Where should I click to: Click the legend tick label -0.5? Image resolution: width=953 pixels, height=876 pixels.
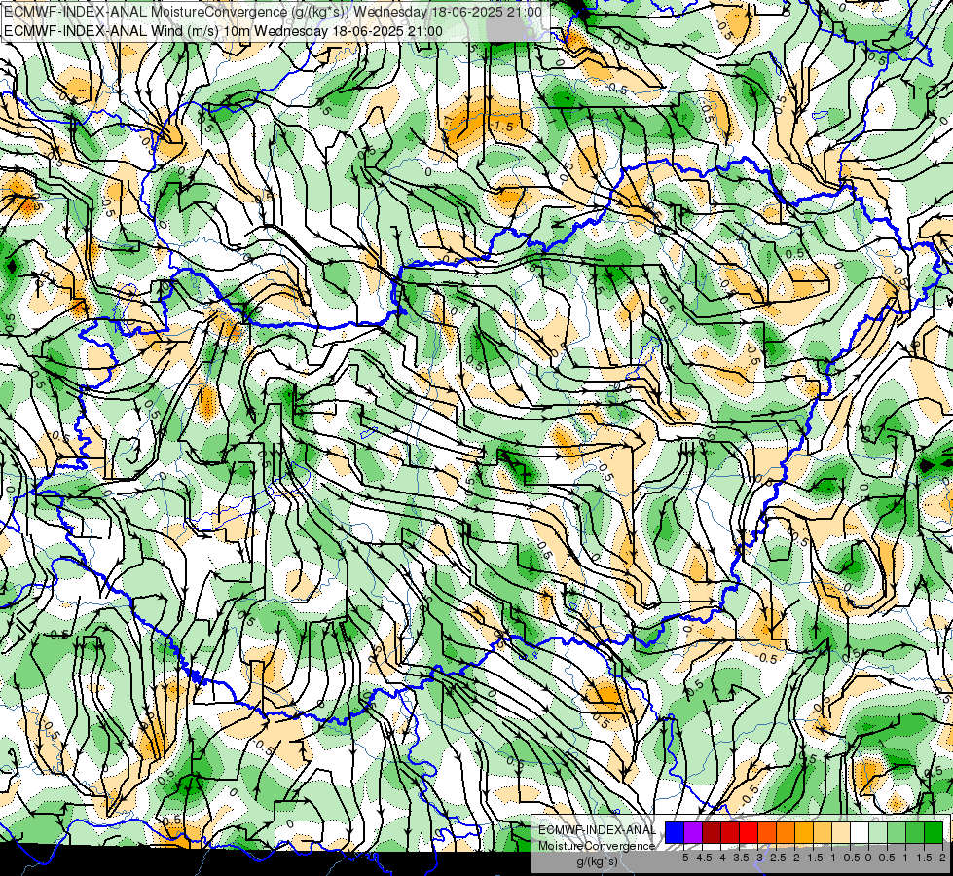pyautogui.click(x=850, y=858)
